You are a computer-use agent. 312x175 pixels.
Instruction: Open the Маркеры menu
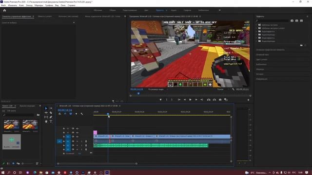[39, 5]
